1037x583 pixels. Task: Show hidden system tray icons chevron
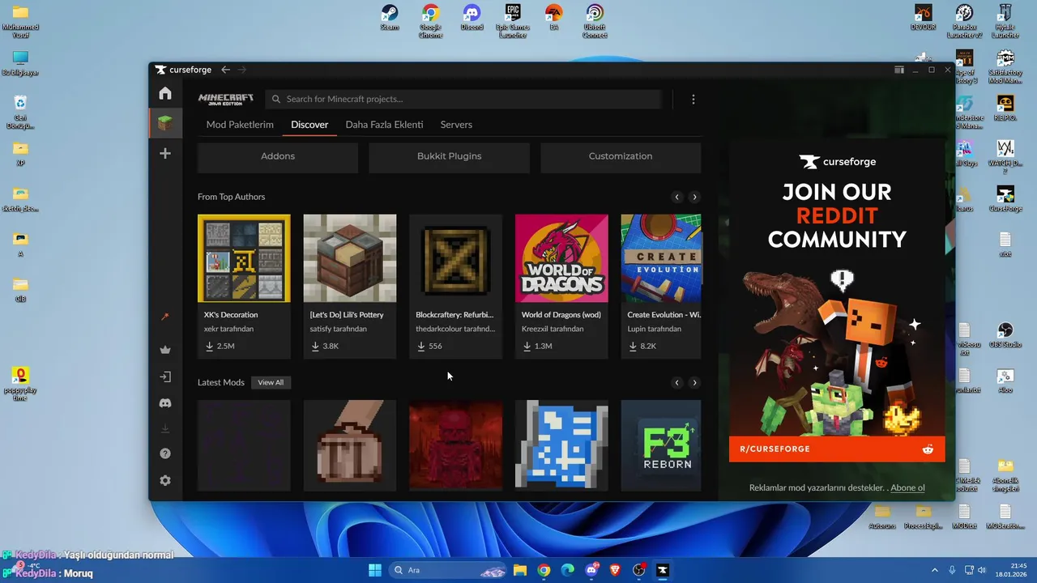(935, 570)
